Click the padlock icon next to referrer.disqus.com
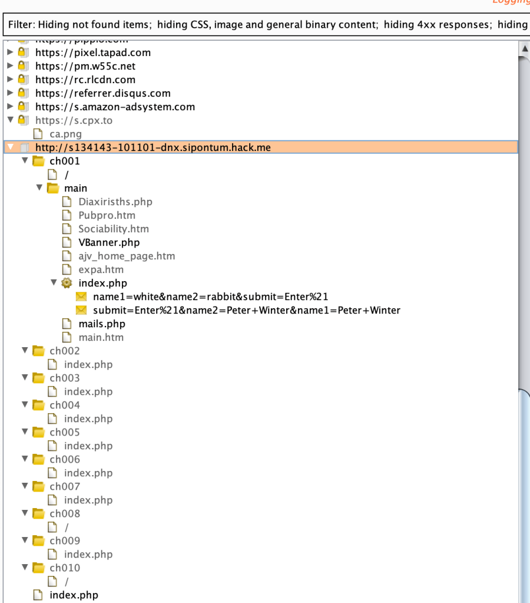 (23, 93)
